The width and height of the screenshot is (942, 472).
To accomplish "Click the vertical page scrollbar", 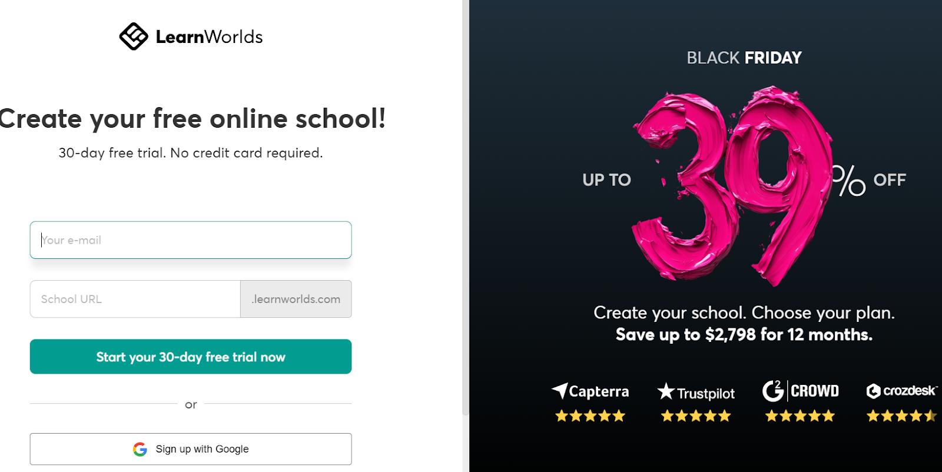I will pyautogui.click(x=466, y=208).
